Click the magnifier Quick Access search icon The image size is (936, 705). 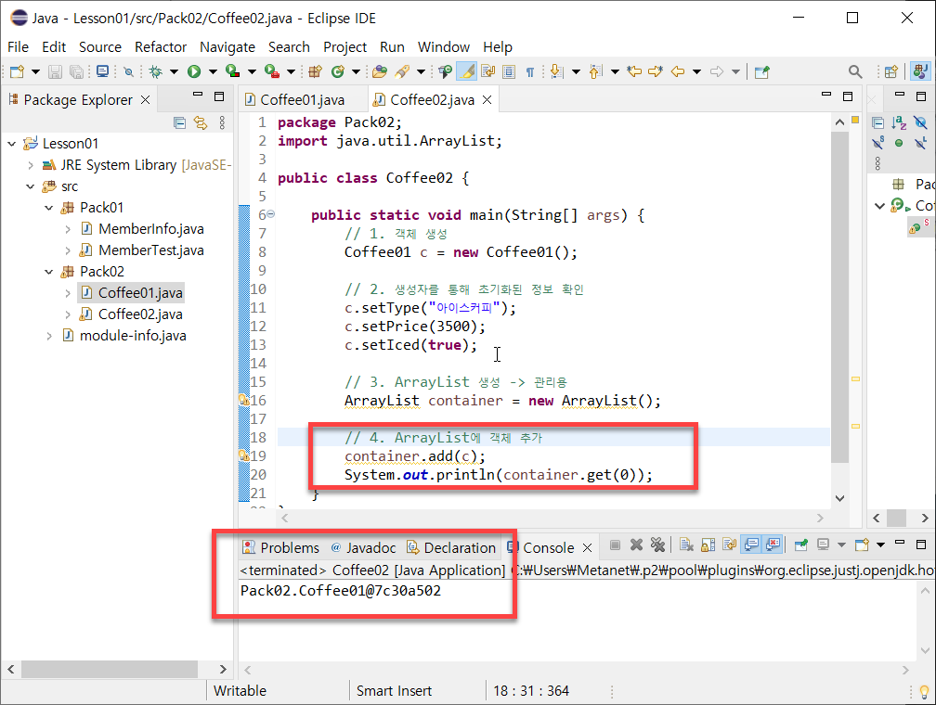[x=855, y=71]
